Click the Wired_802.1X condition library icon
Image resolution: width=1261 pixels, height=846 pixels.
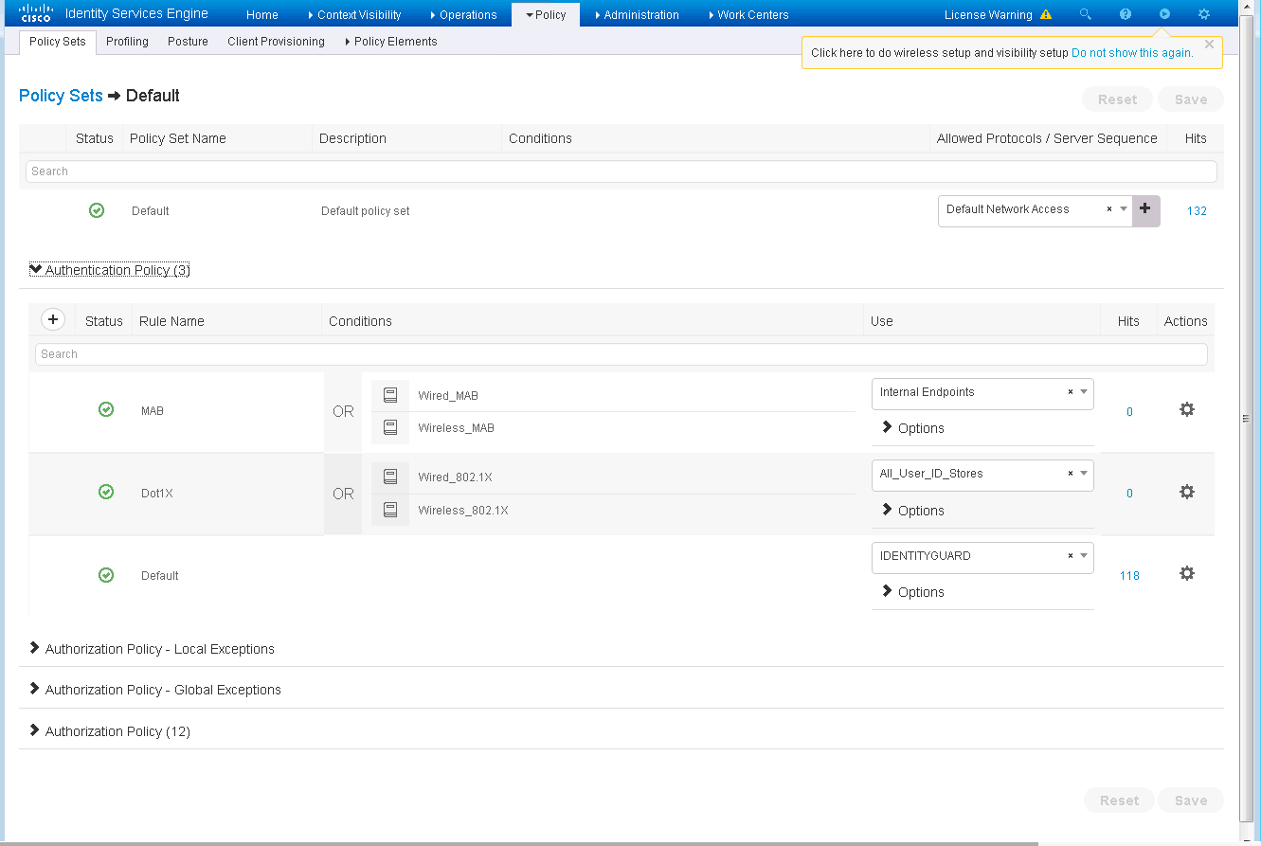(x=390, y=477)
